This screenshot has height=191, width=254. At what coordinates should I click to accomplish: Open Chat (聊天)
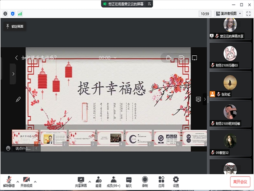[129, 182]
